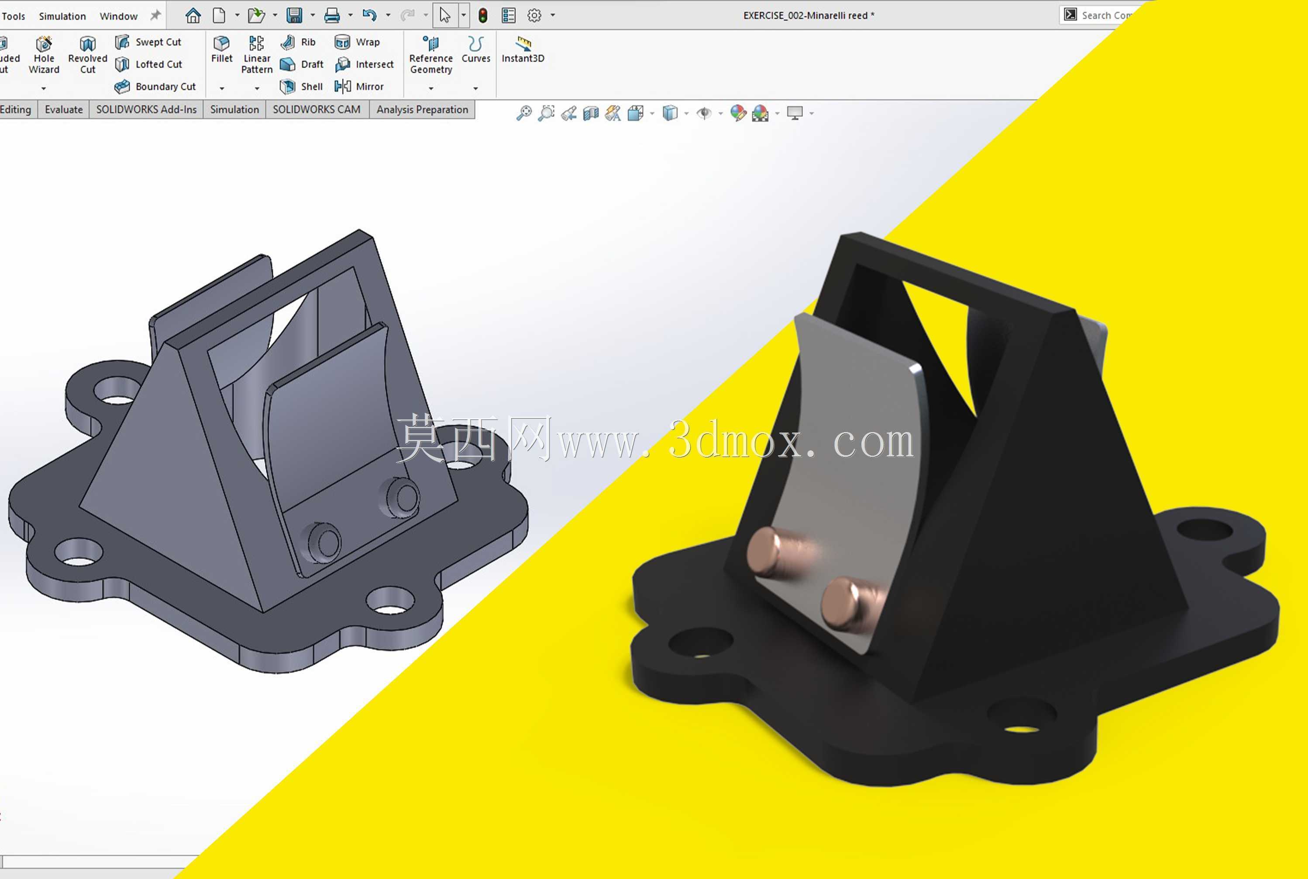The height and width of the screenshot is (879, 1308).
Task: Open File Properties icon
Action: (x=509, y=16)
